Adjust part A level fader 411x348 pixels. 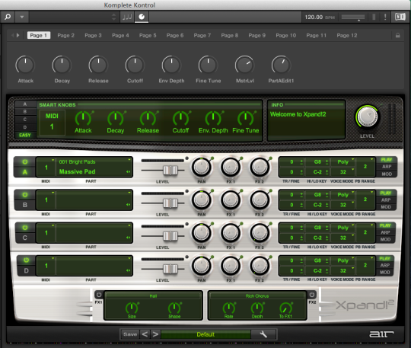click(170, 171)
